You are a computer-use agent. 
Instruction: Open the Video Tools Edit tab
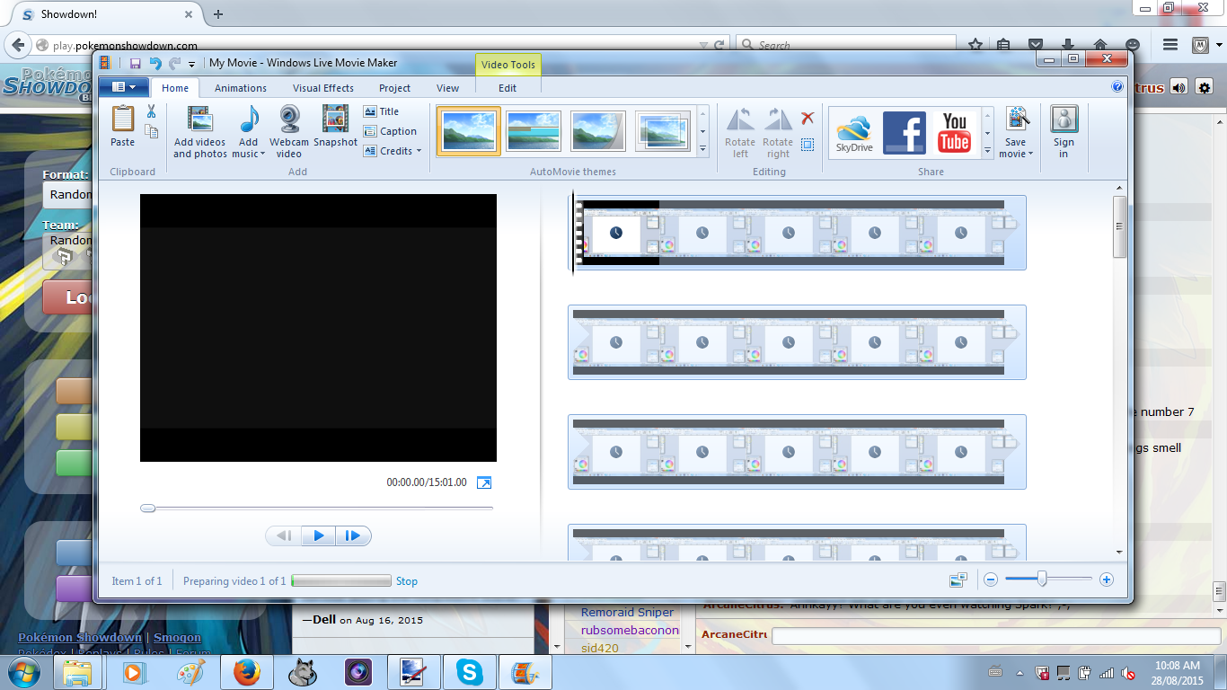coord(508,88)
